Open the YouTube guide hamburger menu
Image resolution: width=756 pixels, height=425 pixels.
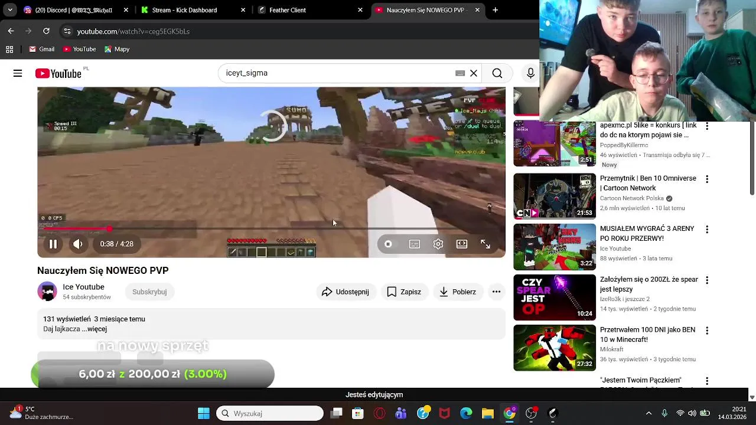pyautogui.click(x=18, y=73)
